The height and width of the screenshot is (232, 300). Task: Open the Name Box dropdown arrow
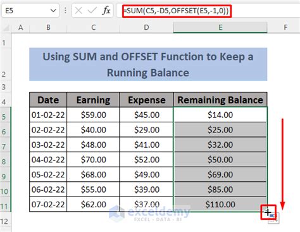(53, 10)
